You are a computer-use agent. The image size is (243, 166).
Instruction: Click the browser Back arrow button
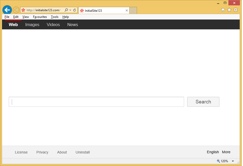[7, 10]
